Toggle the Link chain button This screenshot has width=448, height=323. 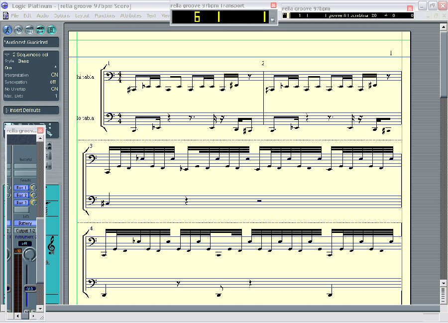[x=19, y=29]
